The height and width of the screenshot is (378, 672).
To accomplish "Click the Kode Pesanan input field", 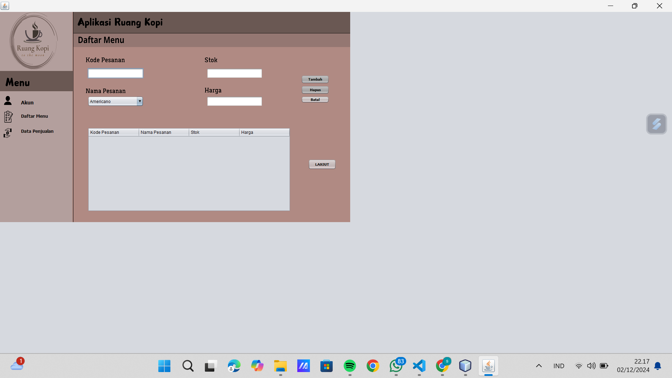I will 115,73.
